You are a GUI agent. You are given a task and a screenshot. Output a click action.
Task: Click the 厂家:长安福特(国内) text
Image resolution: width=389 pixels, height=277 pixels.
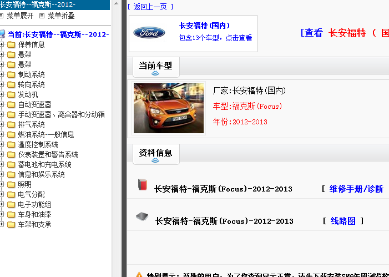pyautogui.click(x=249, y=90)
